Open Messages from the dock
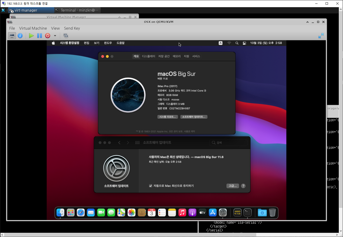This screenshot has width=343, height=237. click(x=111, y=213)
